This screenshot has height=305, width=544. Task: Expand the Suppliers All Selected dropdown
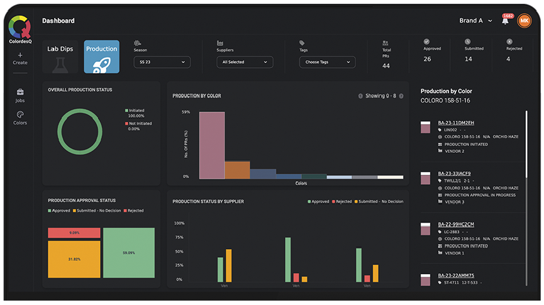pyautogui.click(x=244, y=62)
